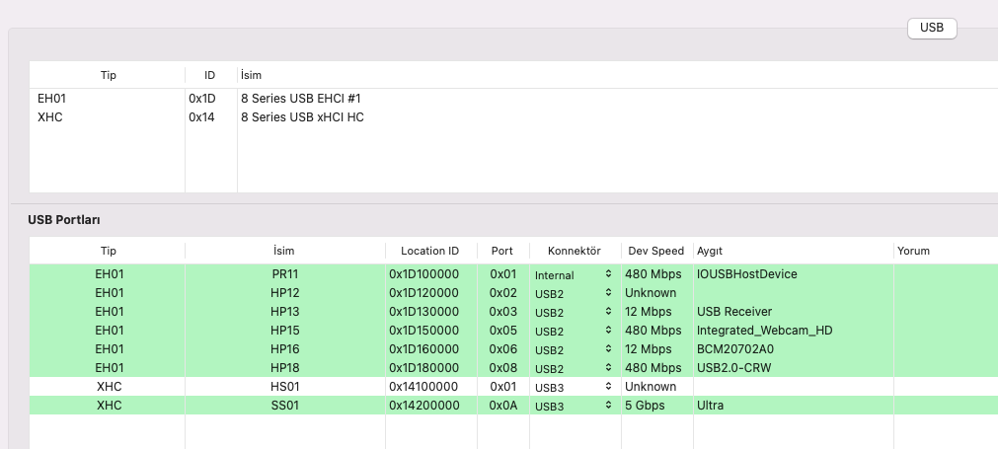Click comment field of PR11 row
The height and width of the screenshot is (449, 998).
click(x=943, y=274)
